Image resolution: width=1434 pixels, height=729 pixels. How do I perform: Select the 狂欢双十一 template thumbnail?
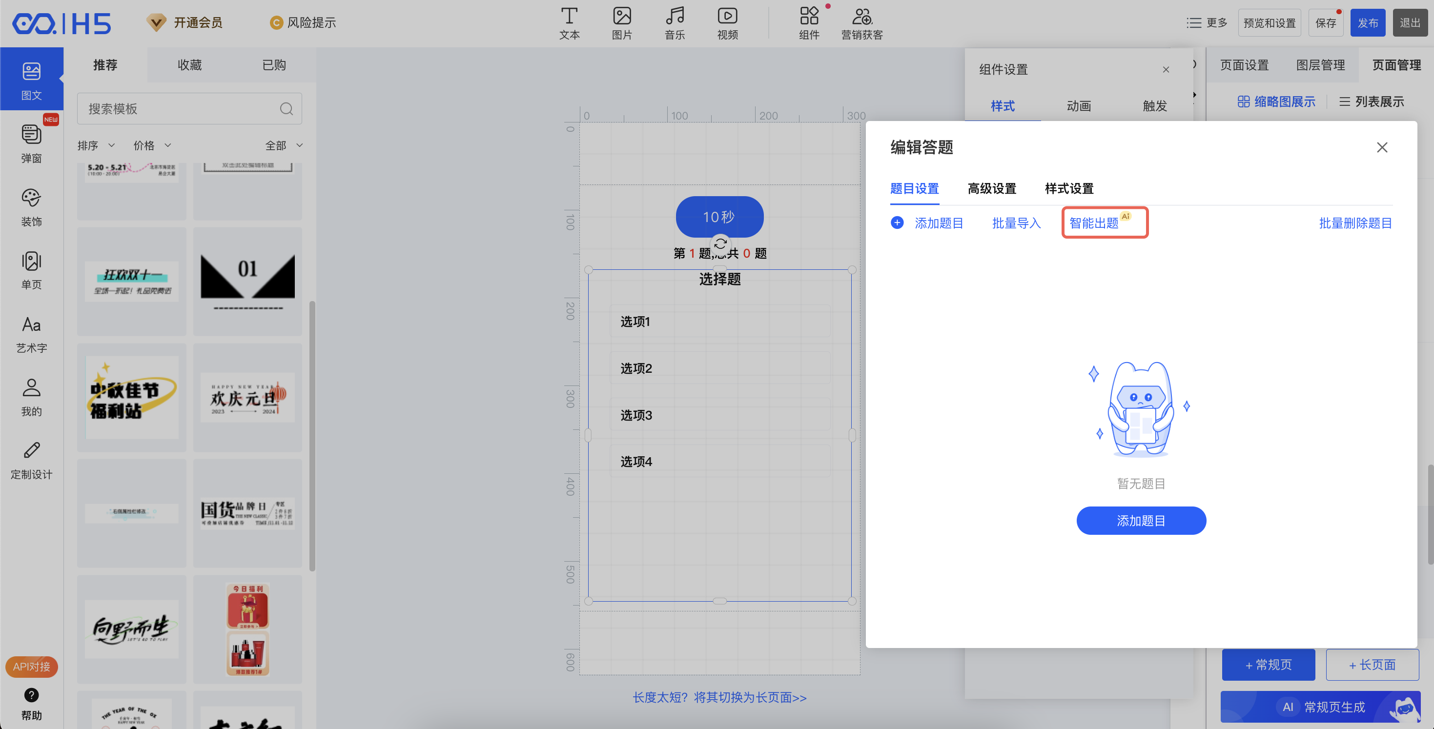pos(131,281)
